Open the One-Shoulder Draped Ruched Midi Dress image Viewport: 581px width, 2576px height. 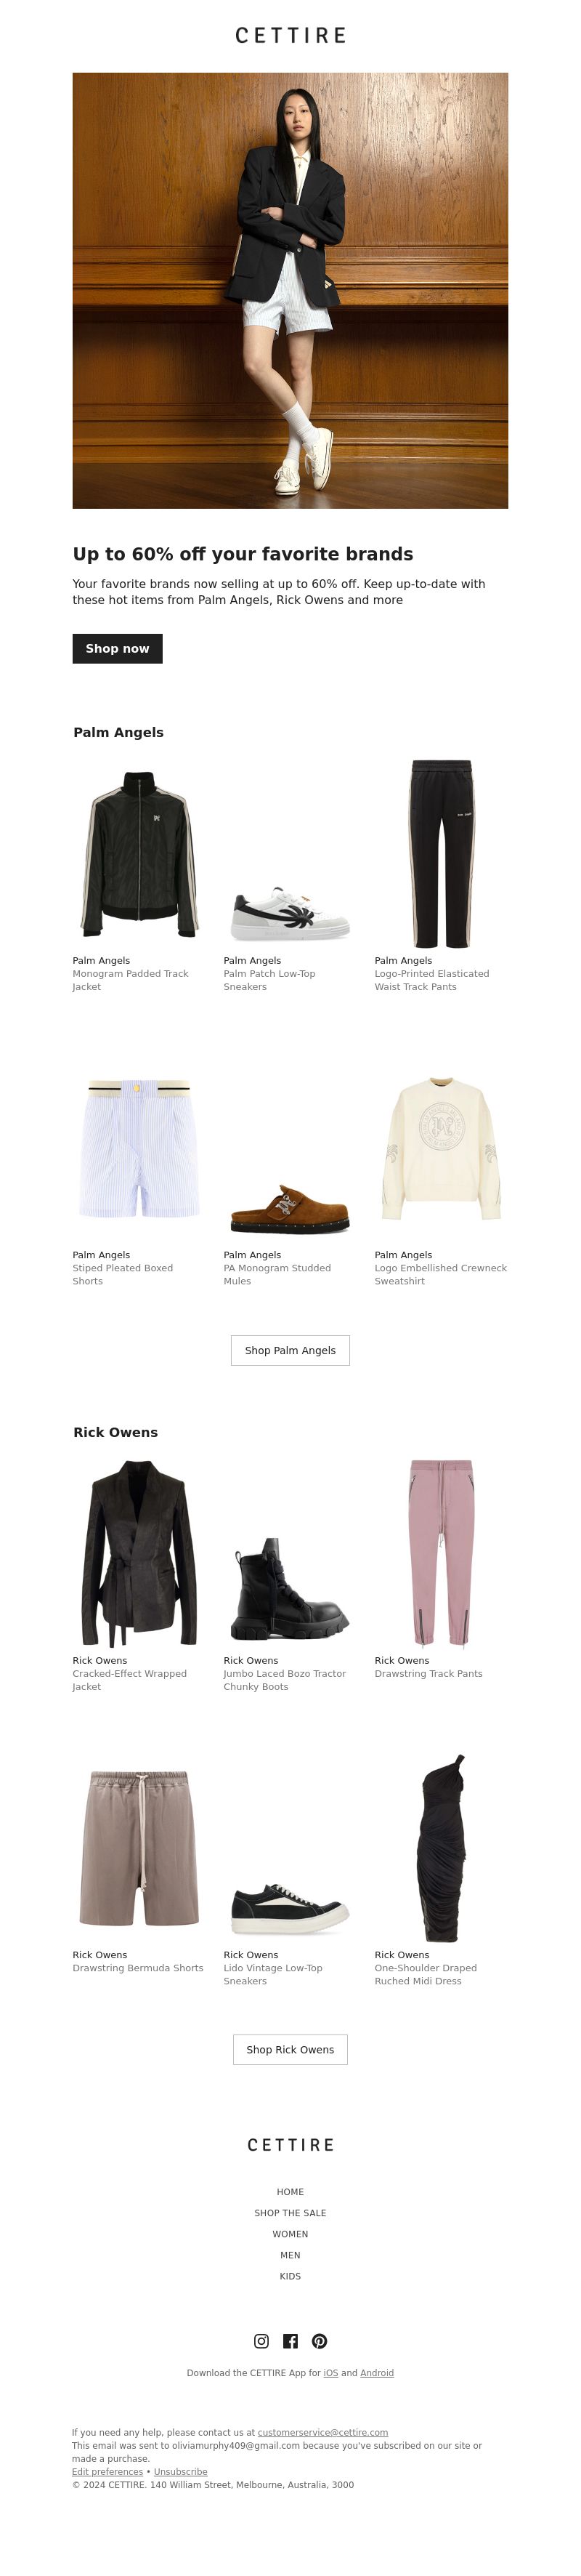tap(441, 1848)
